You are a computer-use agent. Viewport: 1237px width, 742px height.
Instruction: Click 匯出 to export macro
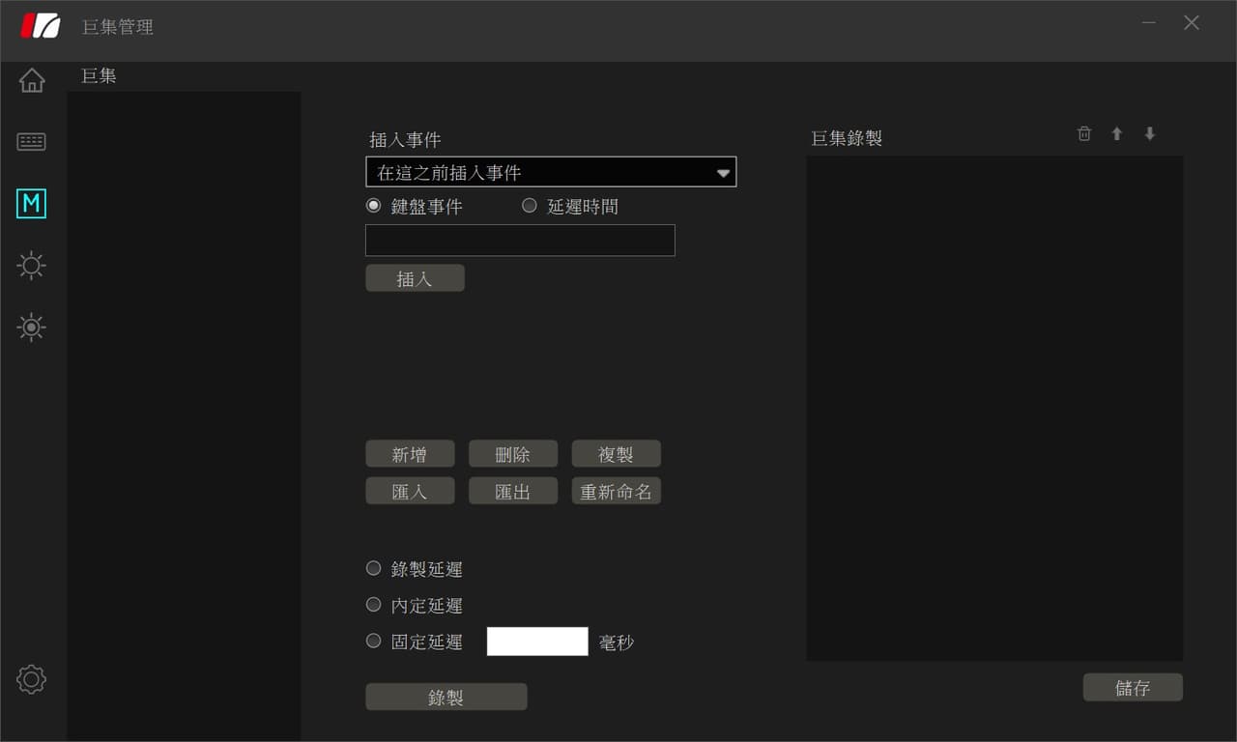(x=513, y=491)
